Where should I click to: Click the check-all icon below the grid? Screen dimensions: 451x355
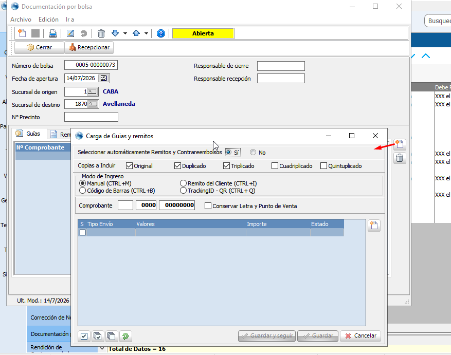[x=98, y=336]
